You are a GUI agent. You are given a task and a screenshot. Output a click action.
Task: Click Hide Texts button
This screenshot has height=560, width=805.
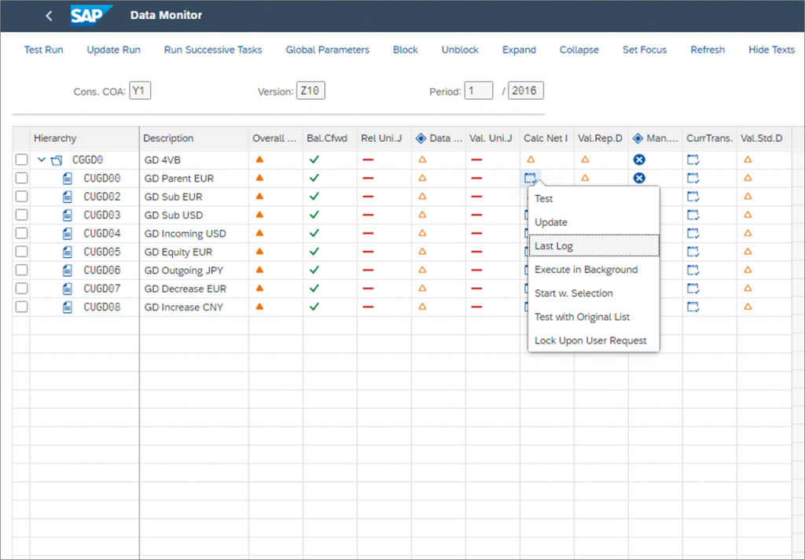(772, 50)
